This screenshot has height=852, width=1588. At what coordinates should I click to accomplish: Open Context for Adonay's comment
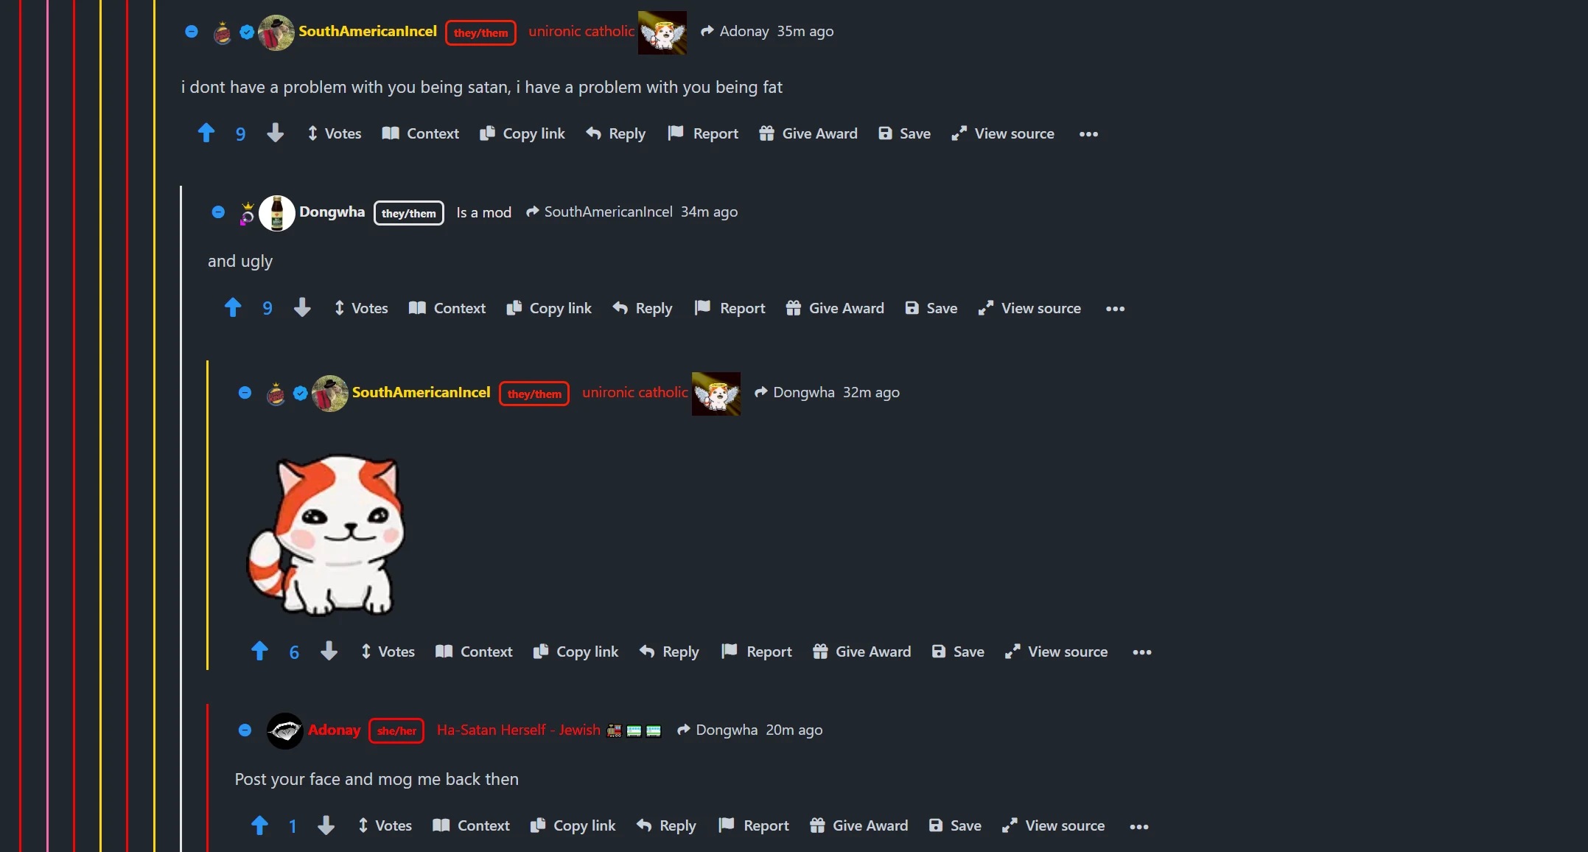click(471, 825)
